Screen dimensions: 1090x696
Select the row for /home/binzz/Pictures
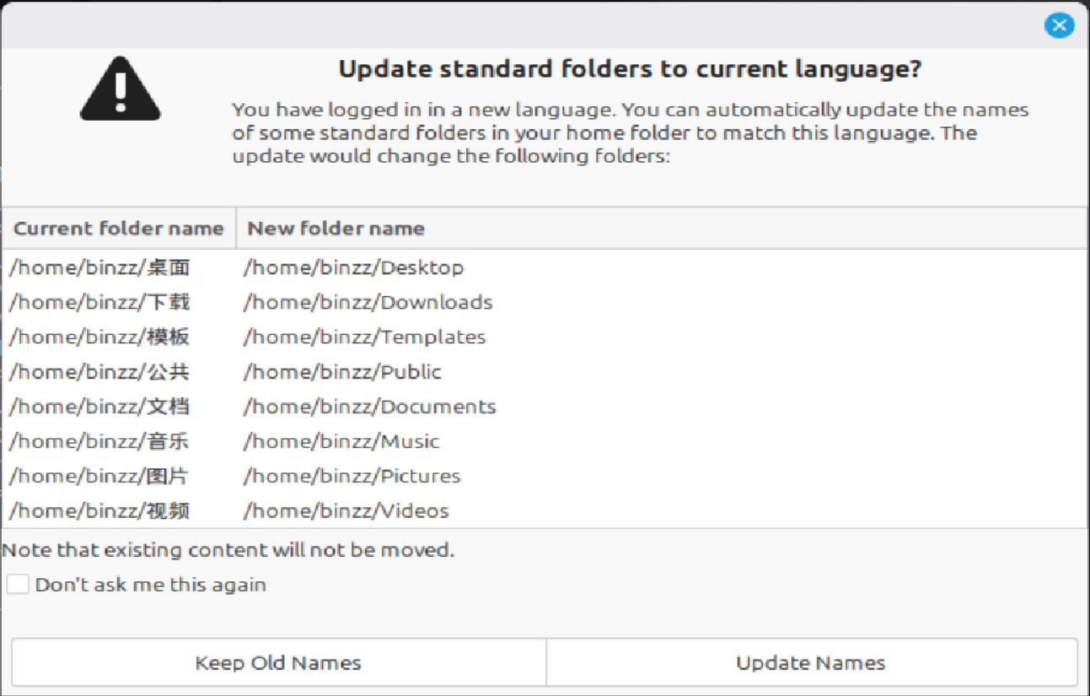point(545,476)
